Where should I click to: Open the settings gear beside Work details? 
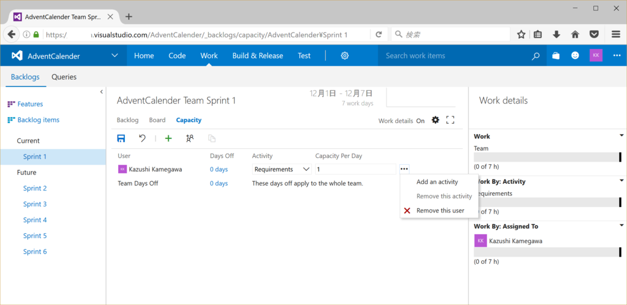click(435, 119)
